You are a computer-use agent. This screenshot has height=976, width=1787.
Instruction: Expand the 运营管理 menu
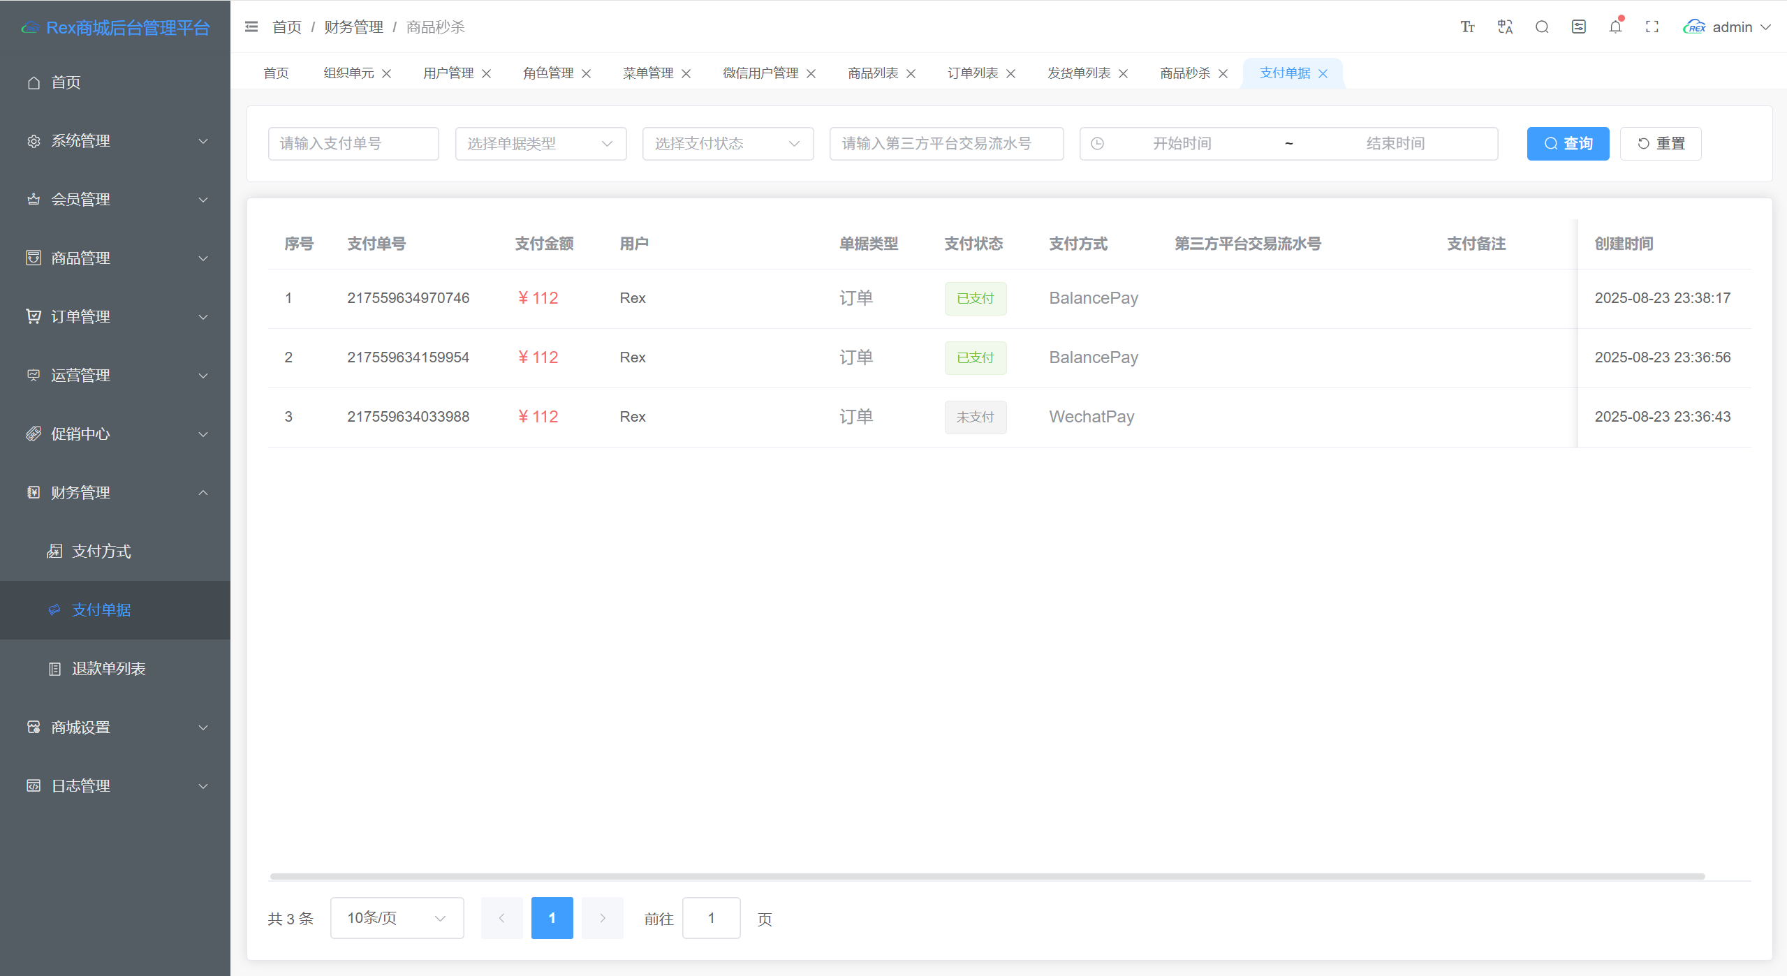pyautogui.click(x=115, y=376)
